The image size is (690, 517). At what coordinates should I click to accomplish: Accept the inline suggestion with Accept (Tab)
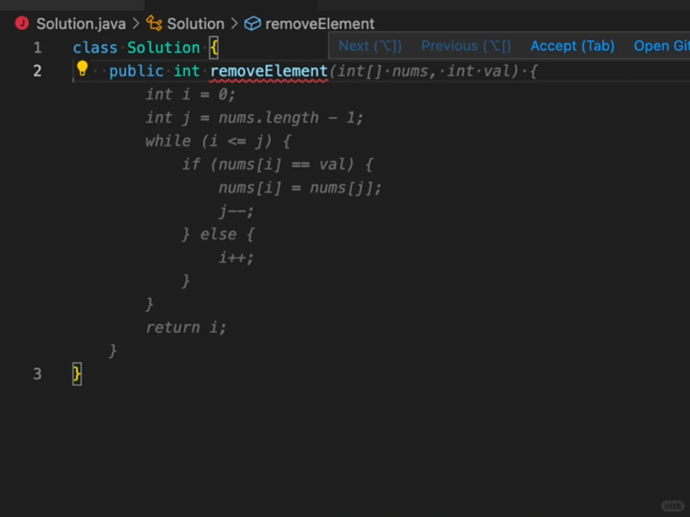[572, 45]
